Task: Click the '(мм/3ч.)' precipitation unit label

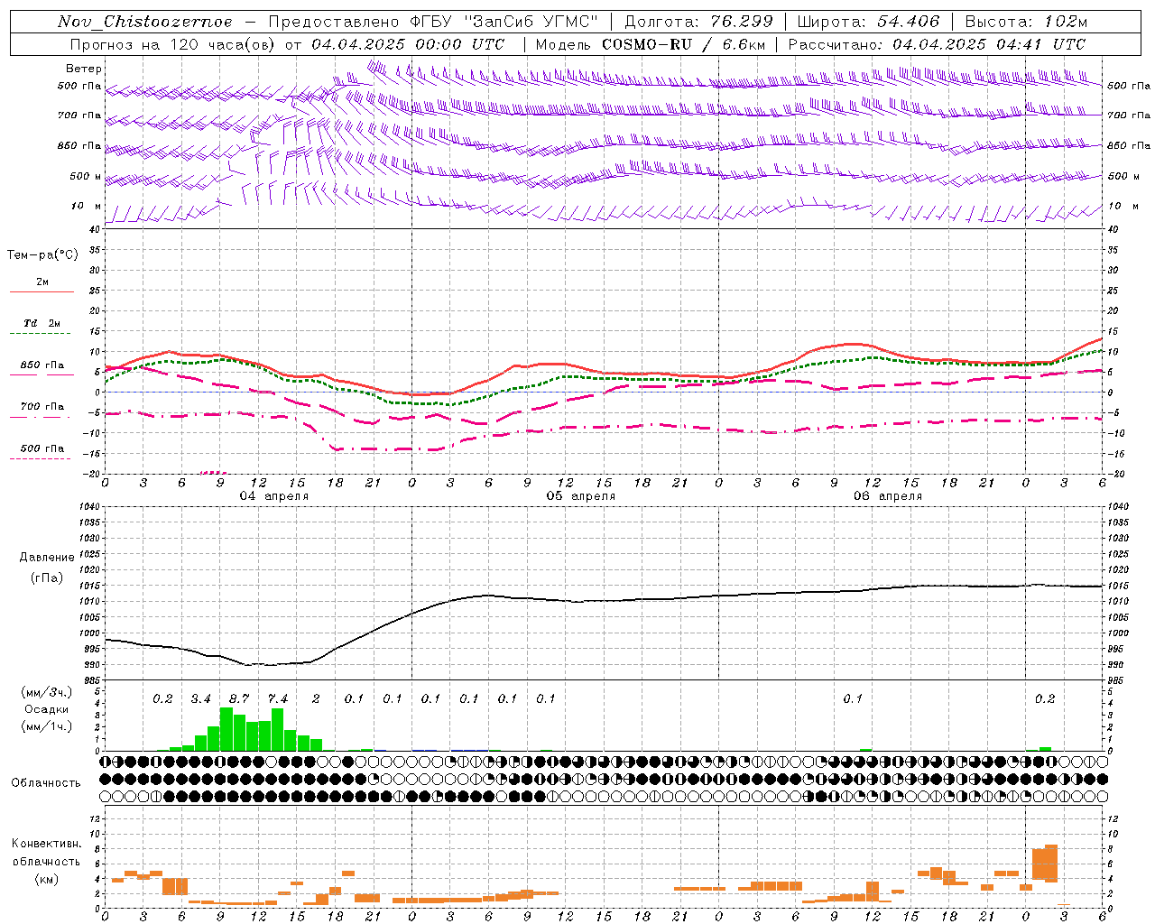Action: coord(46,693)
